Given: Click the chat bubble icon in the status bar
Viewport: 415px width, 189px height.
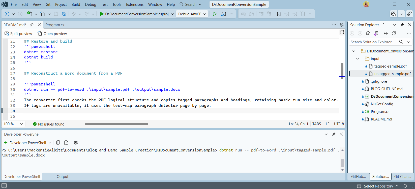Looking at the screenshot, I should click(4, 186).
